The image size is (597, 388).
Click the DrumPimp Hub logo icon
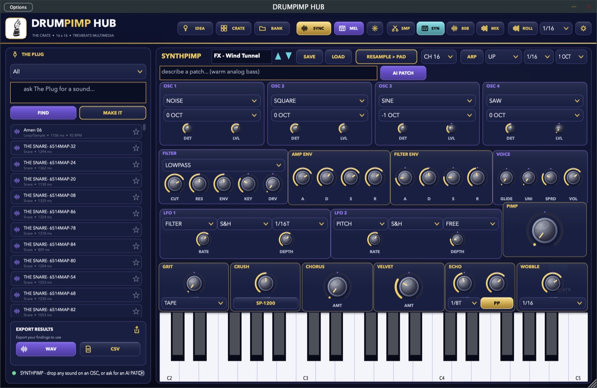pos(16,28)
